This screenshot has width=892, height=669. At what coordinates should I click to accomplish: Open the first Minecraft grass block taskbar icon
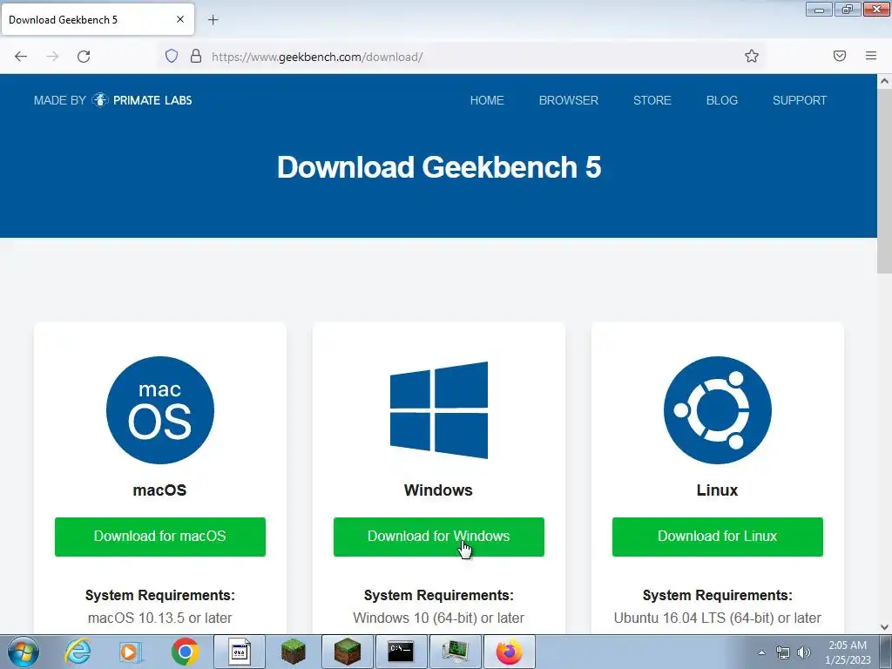(293, 652)
